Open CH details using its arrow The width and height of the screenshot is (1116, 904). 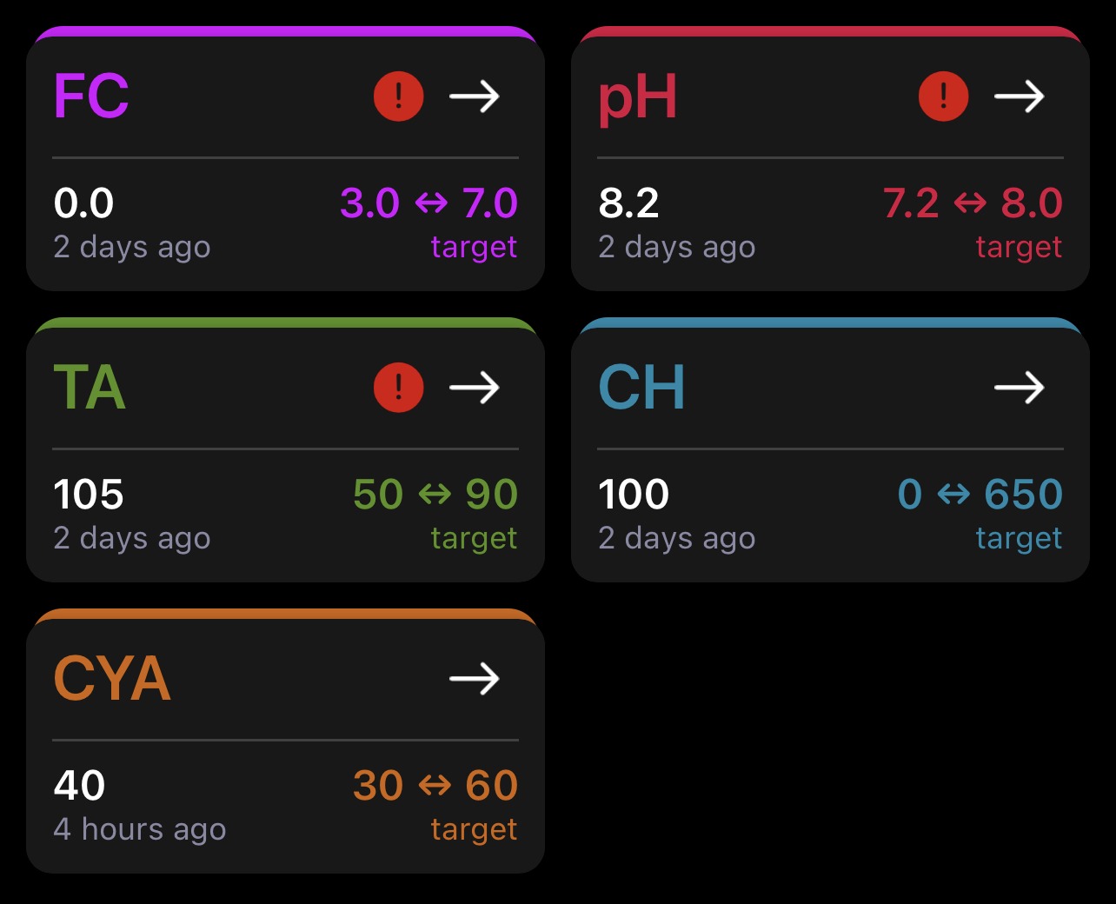(x=1020, y=388)
